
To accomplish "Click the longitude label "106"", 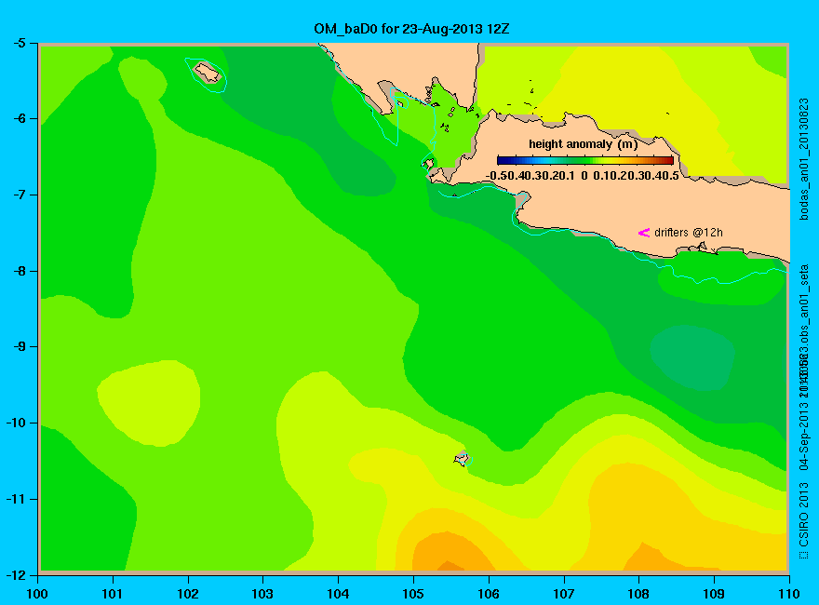I will coord(489,594).
